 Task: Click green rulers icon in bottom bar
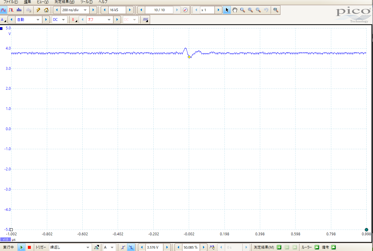pyautogui.click(x=317, y=247)
